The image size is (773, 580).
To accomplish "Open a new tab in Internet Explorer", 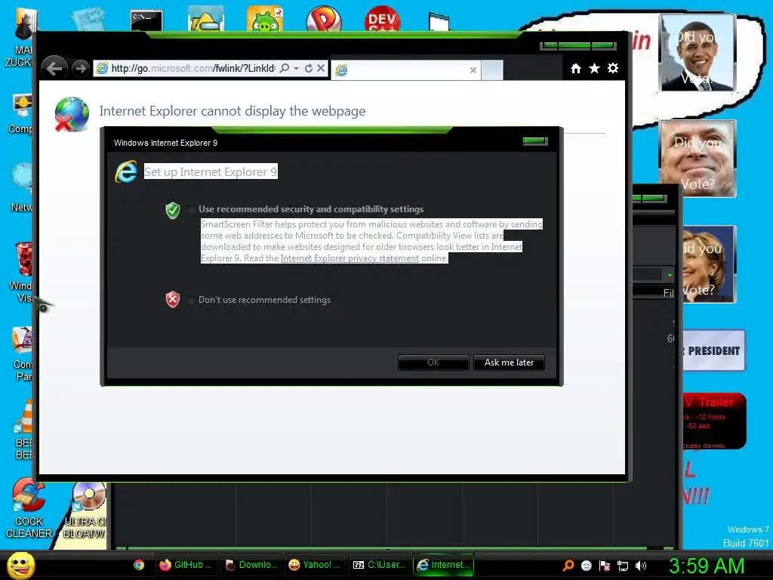I will [x=492, y=70].
